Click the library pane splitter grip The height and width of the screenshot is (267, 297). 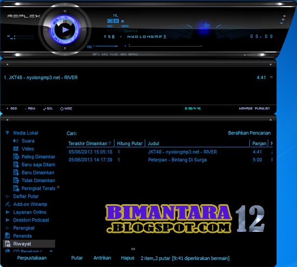pyautogui.click(x=133, y=249)
